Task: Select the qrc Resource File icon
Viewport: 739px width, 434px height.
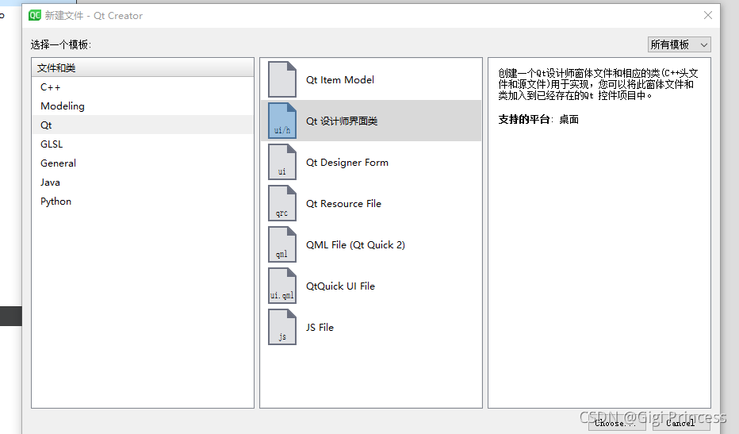Action: pos(282,203)
